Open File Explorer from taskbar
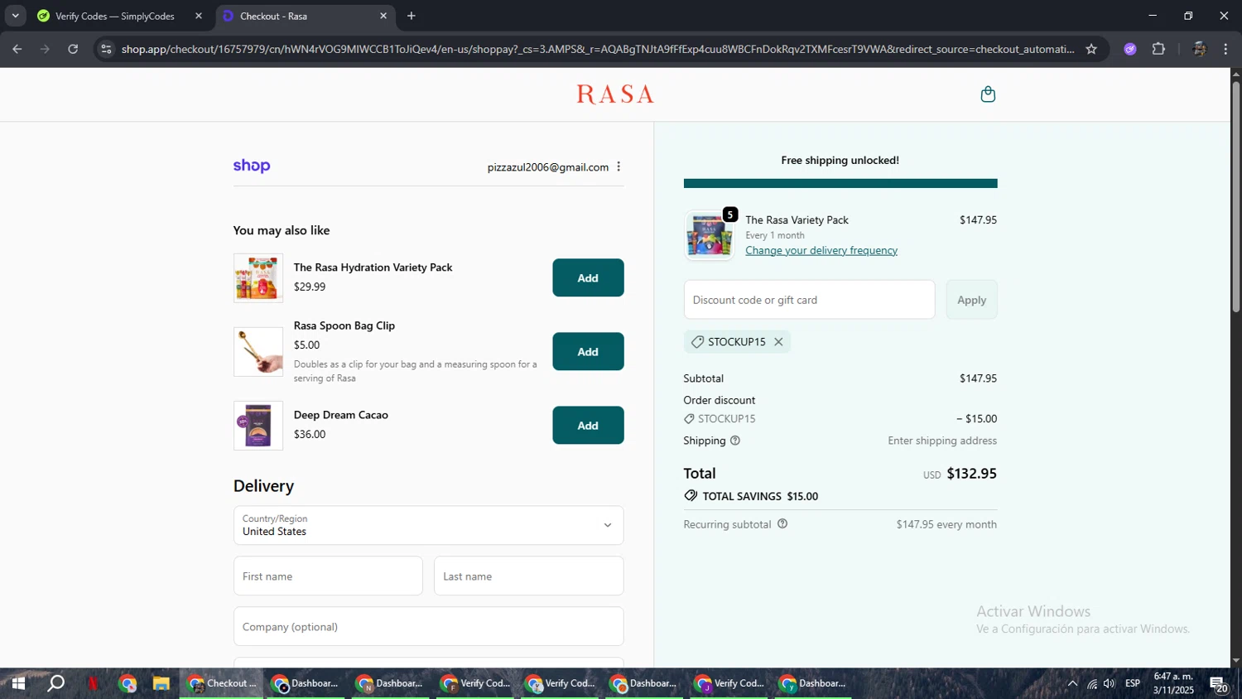Image resolution: width=1242 pixels, height=699 pixels. (161, 683)
